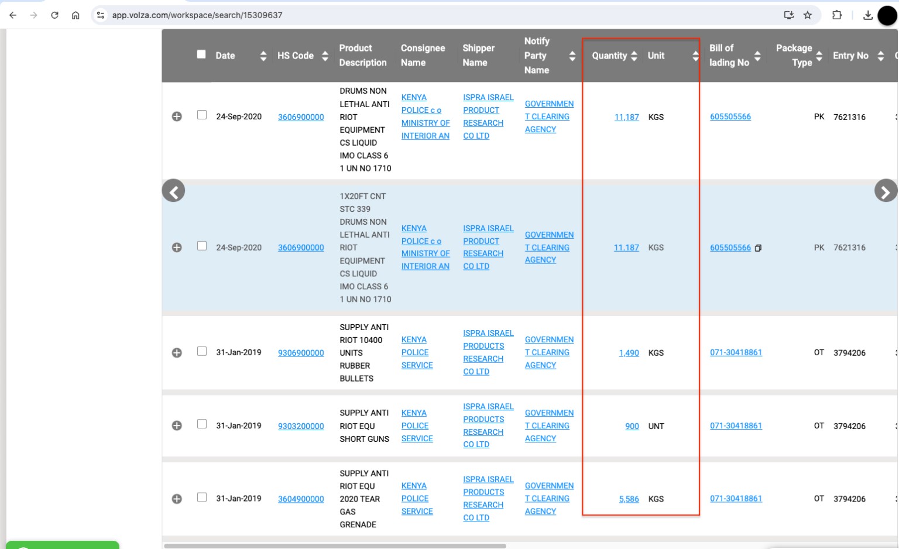Expand the highlighted 24-Sep-2020 row with plus icon
The width and height of the screenshot is (899, 549).
[x=177, y=248]
